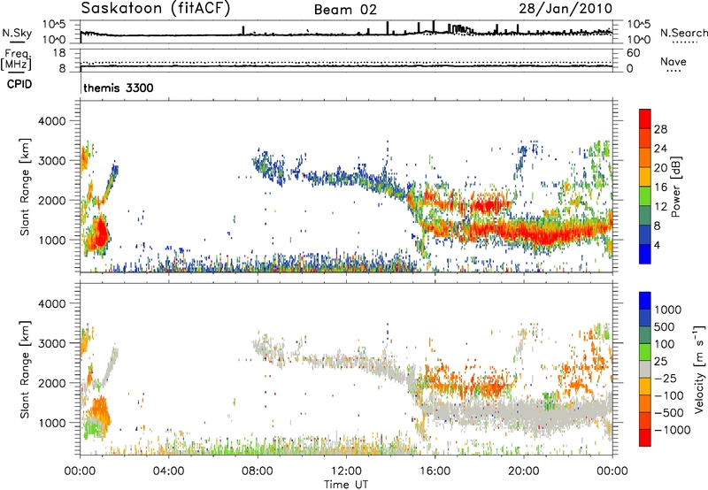Image resolution: width=708 pixels, height=490 pixels.
Task: Click the 'Freq. [MHz]' label
Action: click(17, 59)
